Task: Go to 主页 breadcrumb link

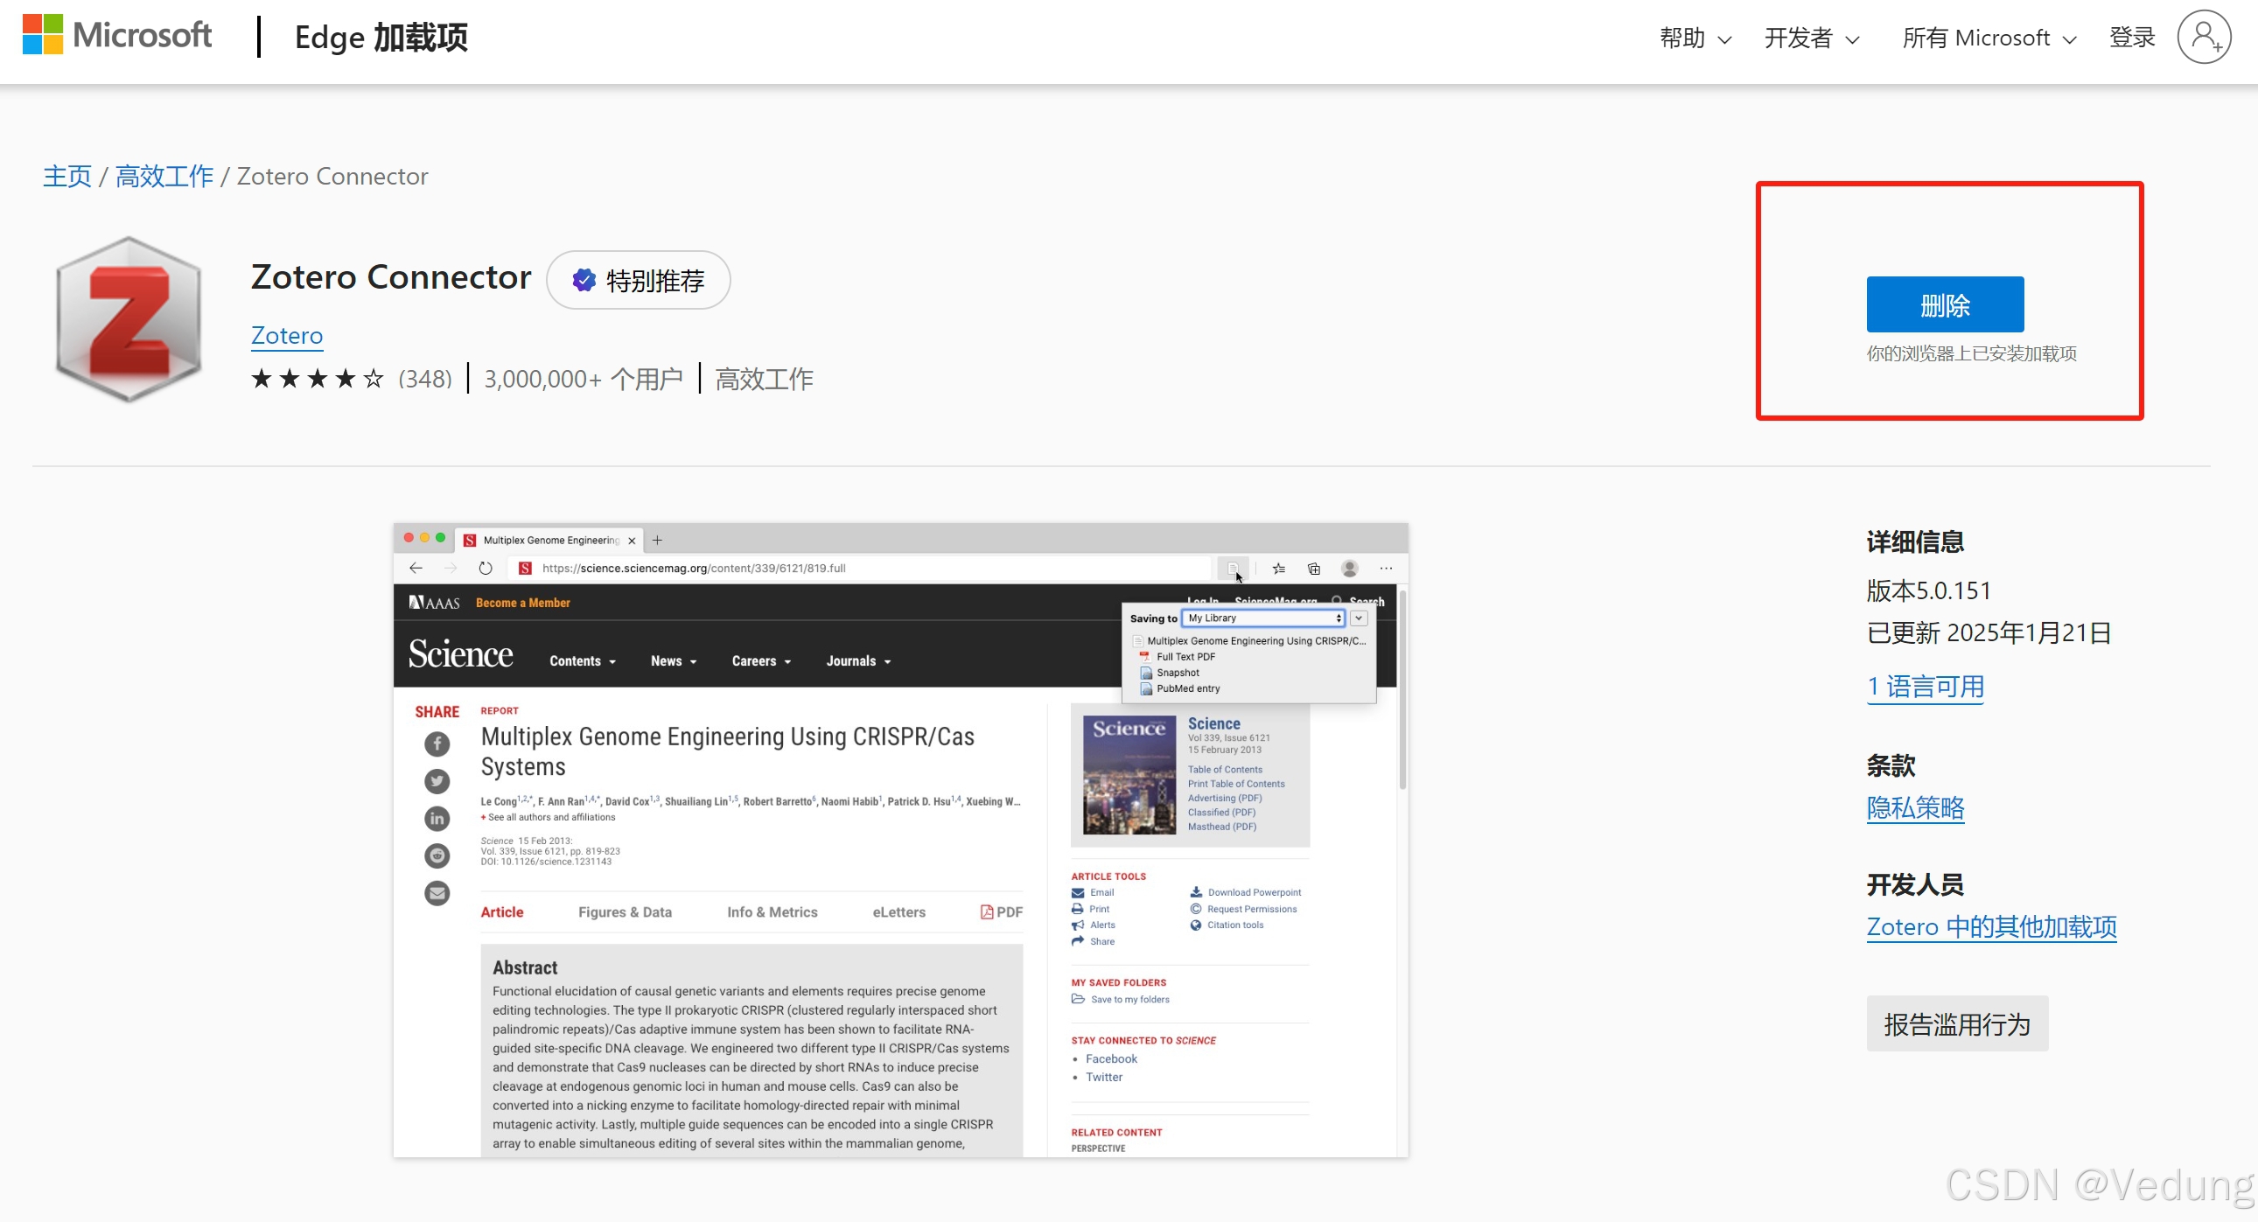Action: (x=67, y=176)
